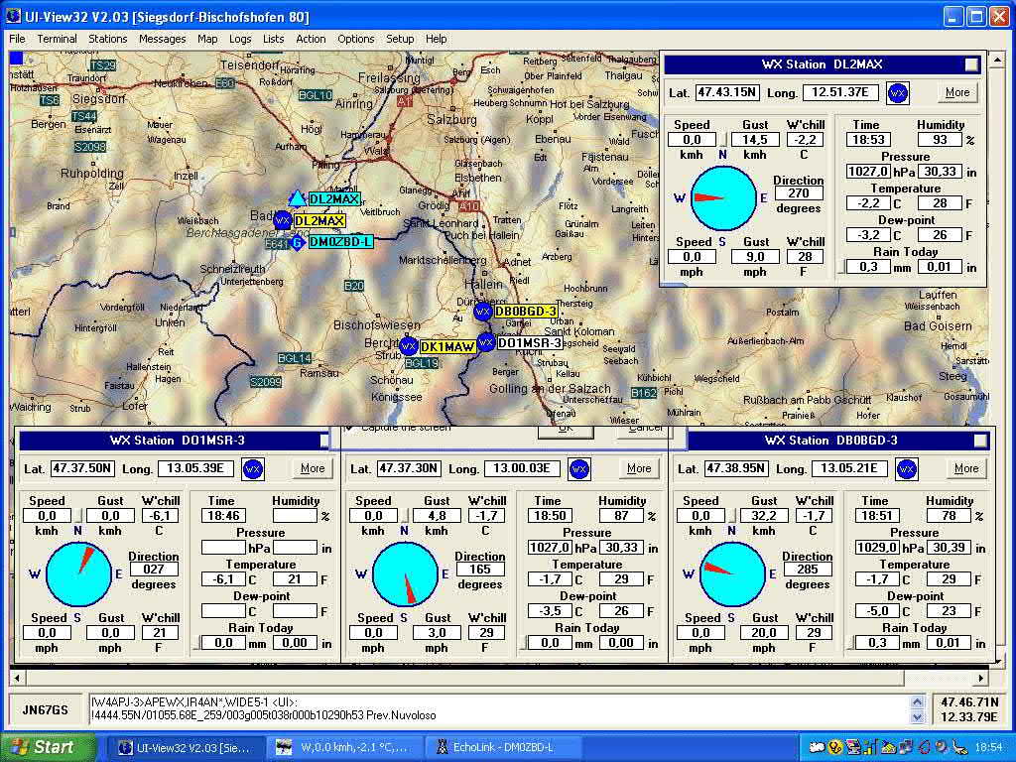Click the taskbar clock showing 18:54

click(989, 748)
